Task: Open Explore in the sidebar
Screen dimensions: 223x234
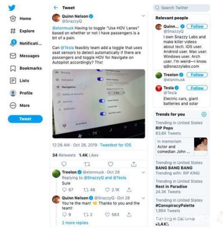Action: click(x=22, y=31)
